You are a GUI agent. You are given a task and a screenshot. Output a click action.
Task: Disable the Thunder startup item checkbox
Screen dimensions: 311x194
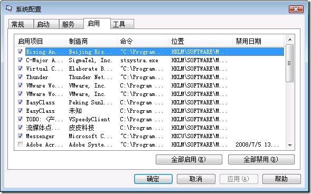coord(20,77)
